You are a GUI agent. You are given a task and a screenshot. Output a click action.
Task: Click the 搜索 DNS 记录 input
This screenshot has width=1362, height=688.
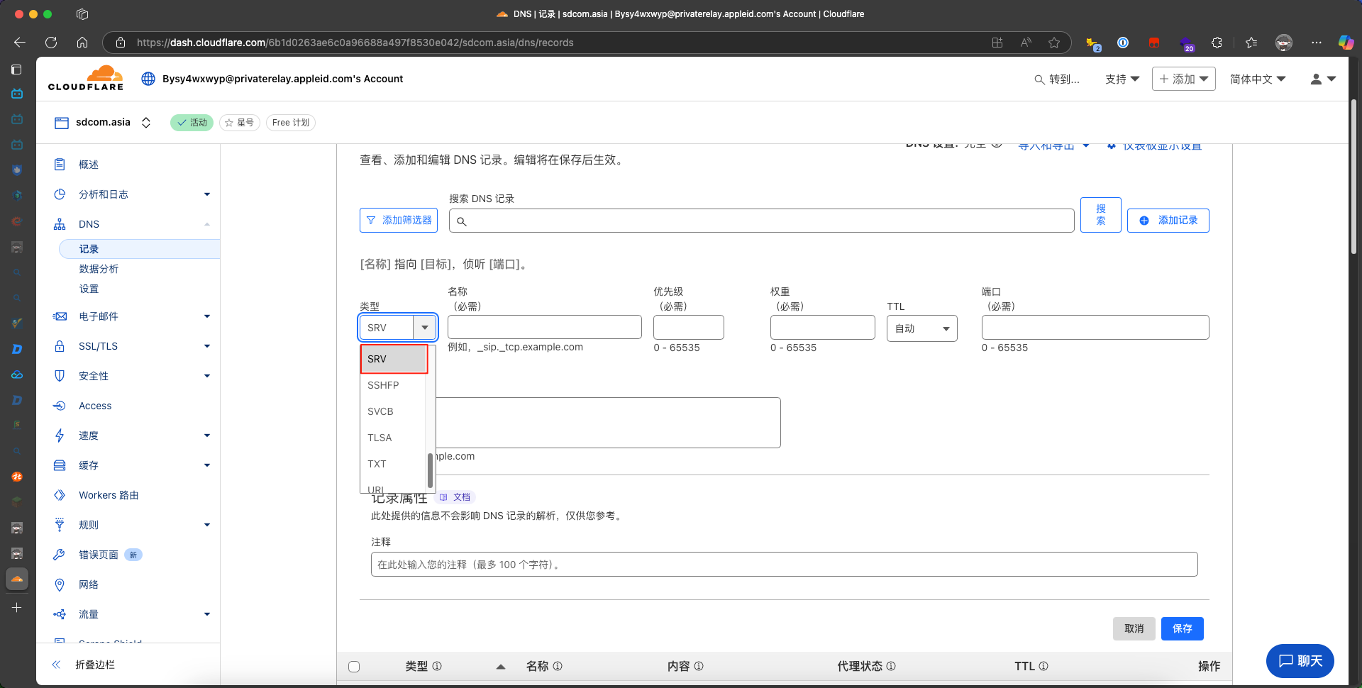point(762,221)
